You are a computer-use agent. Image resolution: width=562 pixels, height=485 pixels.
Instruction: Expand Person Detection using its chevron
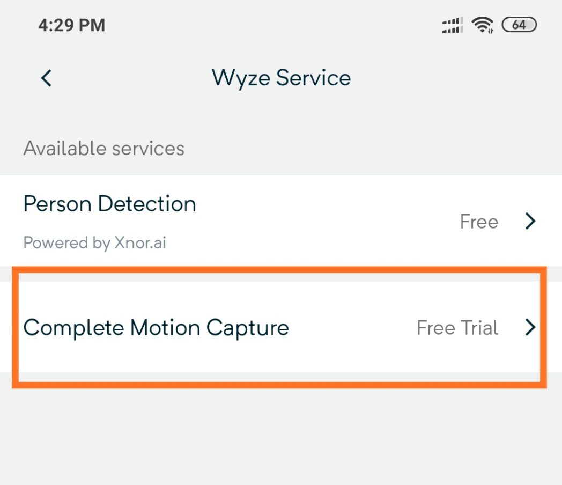[530, 221]
